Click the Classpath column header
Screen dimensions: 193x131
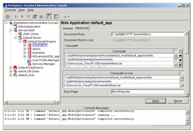coord(119,52)
